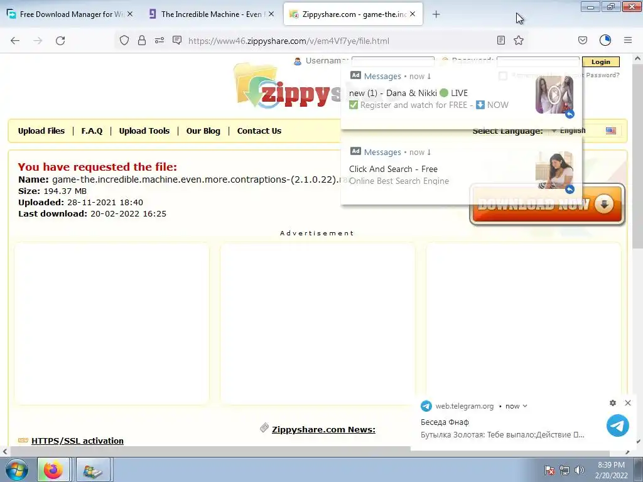Viewport: 643px width, 482px height.
Task: Open the Беседа Фнаф Telegram message
Action: pos(502,428)
